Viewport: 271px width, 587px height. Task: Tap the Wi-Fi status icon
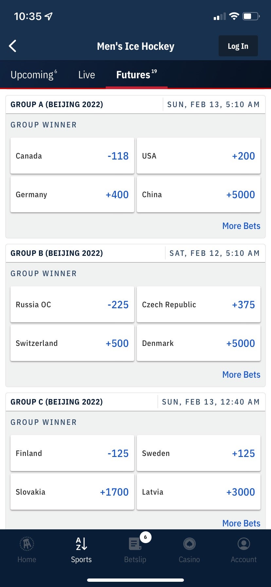[x=234, y=16]
